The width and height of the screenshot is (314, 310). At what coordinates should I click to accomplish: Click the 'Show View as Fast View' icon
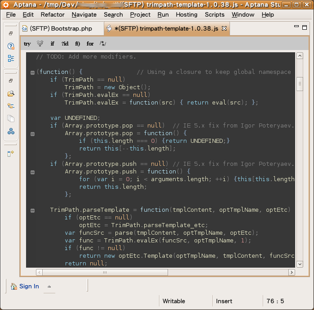click(10, 154)
